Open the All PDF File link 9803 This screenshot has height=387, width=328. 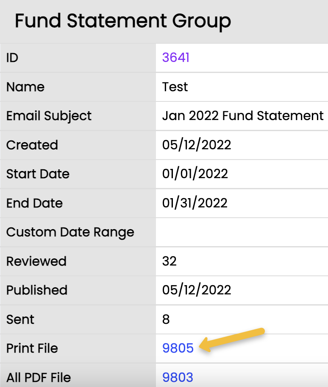[178, 377]
